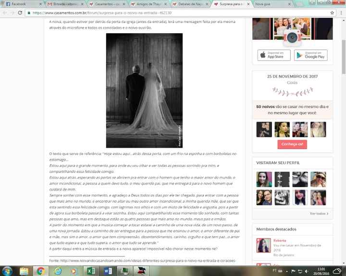This screenshot has width=346, height=276.
Task: Open first noivos couple thumbnail
Action: pyautogui.click(x=264, y=130)
